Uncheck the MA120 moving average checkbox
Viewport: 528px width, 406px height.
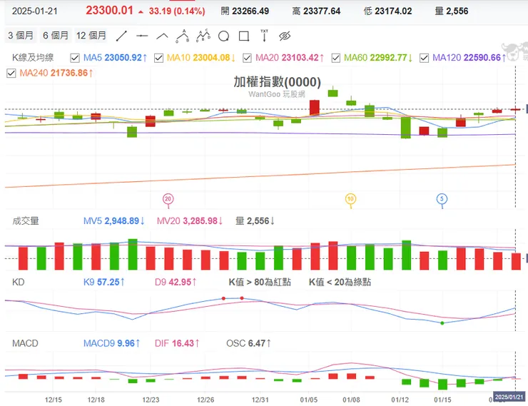click(424, 58)
